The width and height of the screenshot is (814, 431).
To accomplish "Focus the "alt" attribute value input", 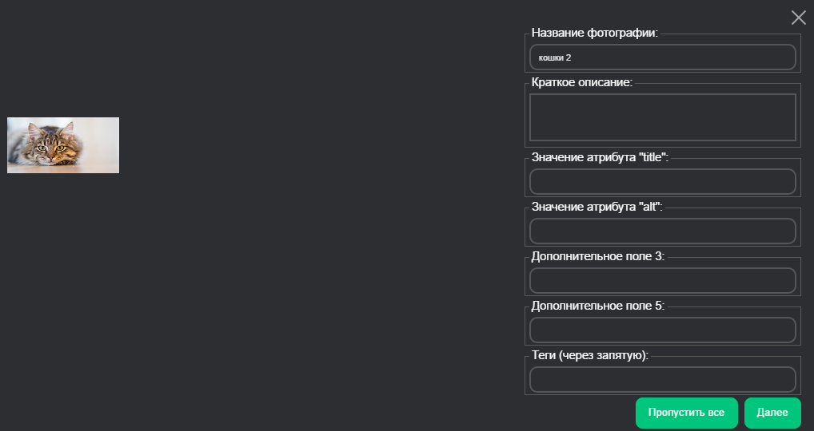I will [663, 231].
